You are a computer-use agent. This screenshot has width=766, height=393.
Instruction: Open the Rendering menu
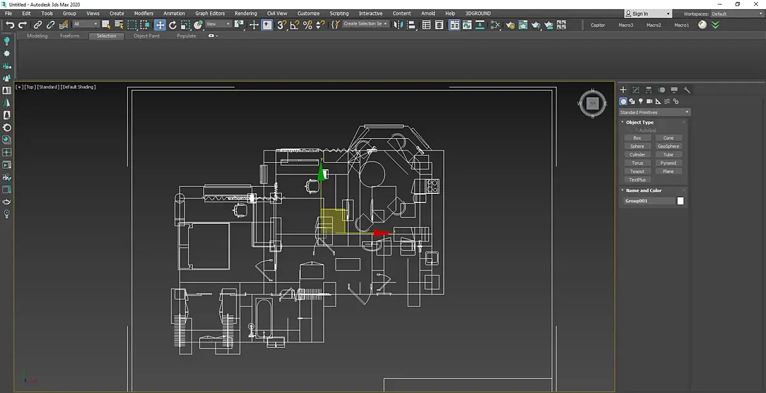(245, 13)
